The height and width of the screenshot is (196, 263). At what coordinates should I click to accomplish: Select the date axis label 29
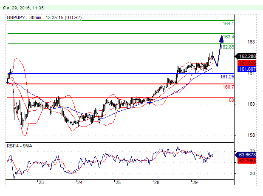(195, 182)
